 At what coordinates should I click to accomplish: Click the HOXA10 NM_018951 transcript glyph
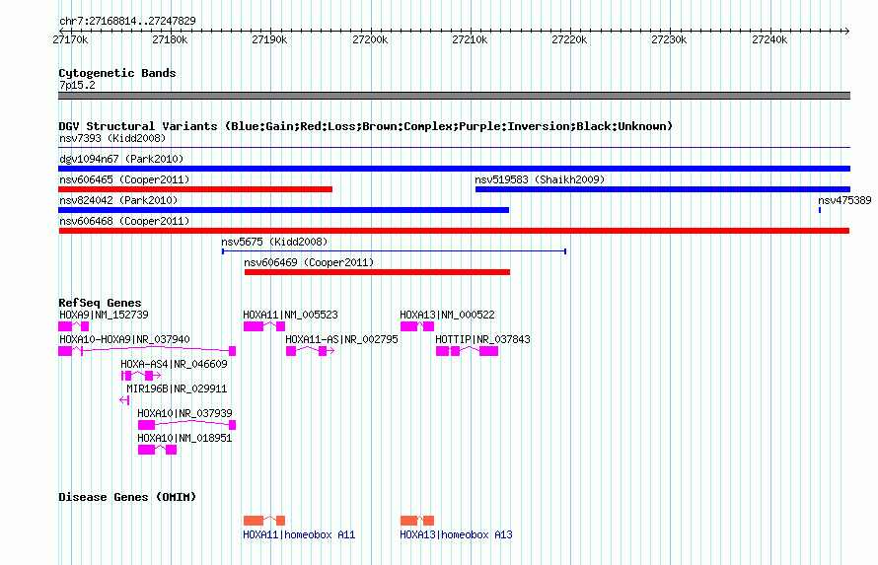157,450
